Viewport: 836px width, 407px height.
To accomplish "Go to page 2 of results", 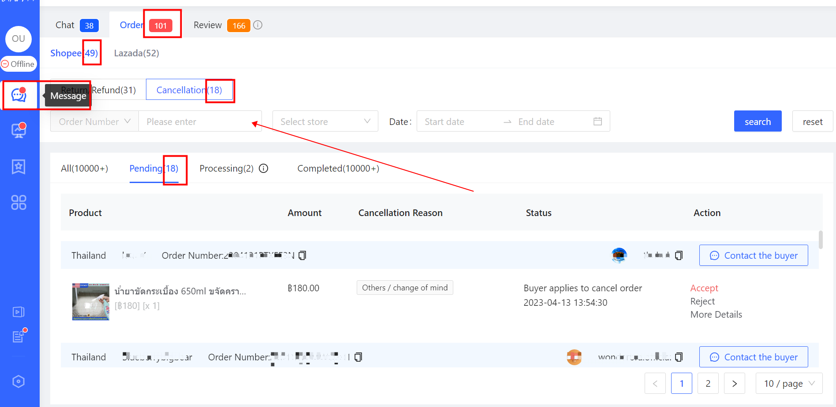I will (x=708, y=384).
